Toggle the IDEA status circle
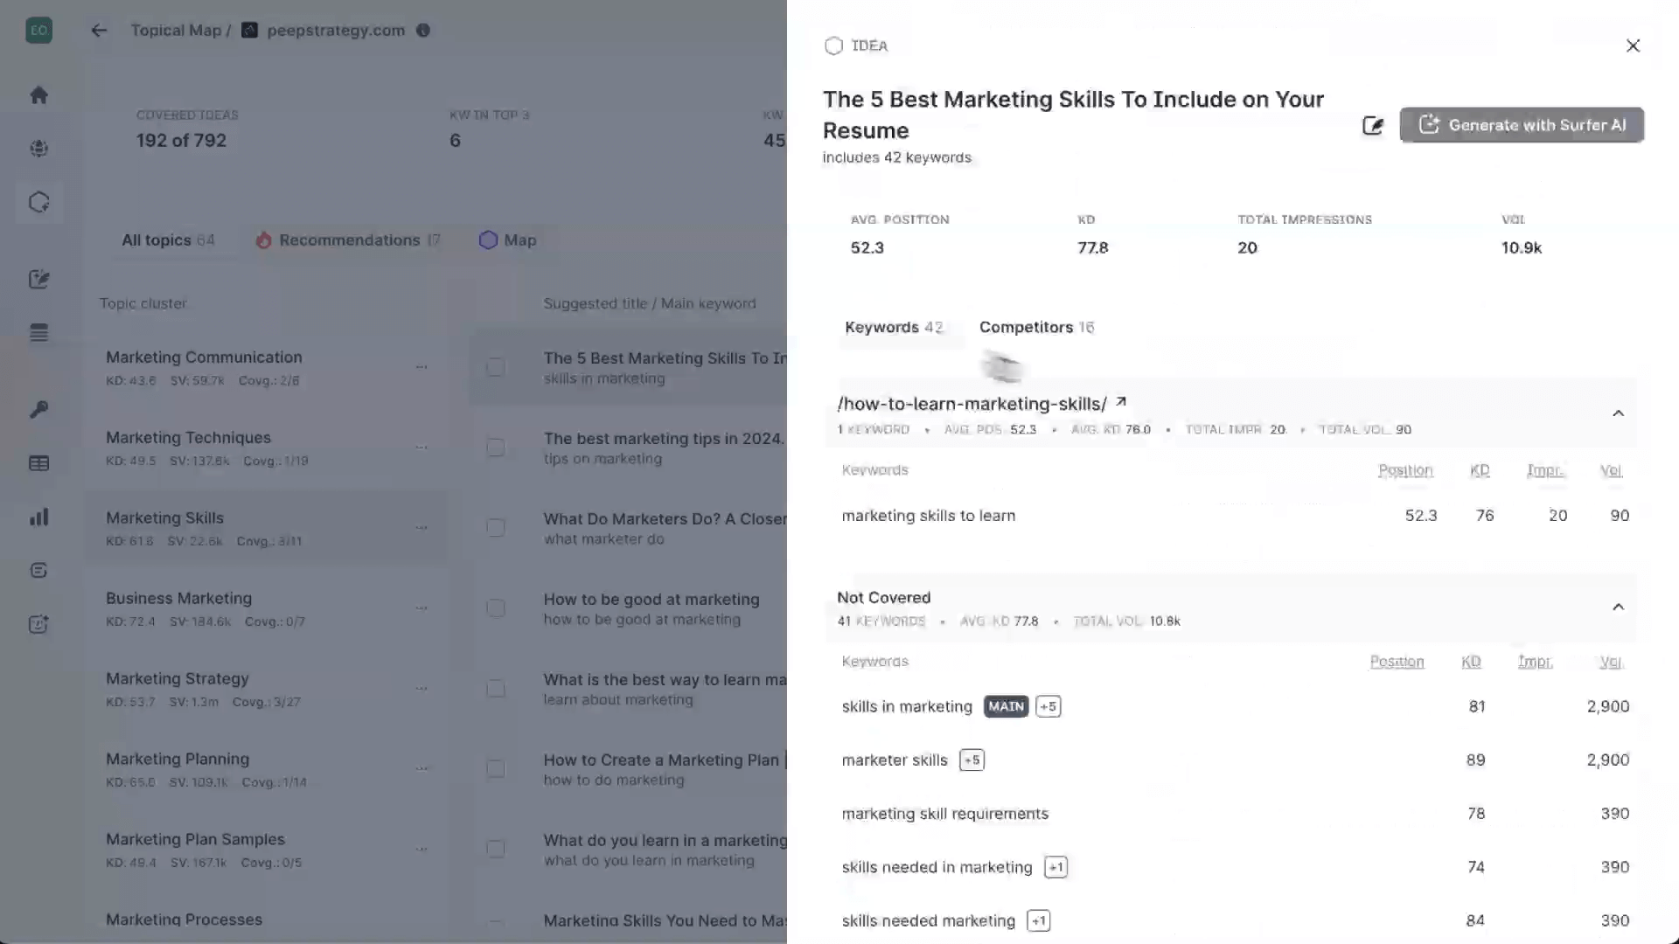Image resolution: width=1679 pixels, height=944 pixels. pos(833,45)
